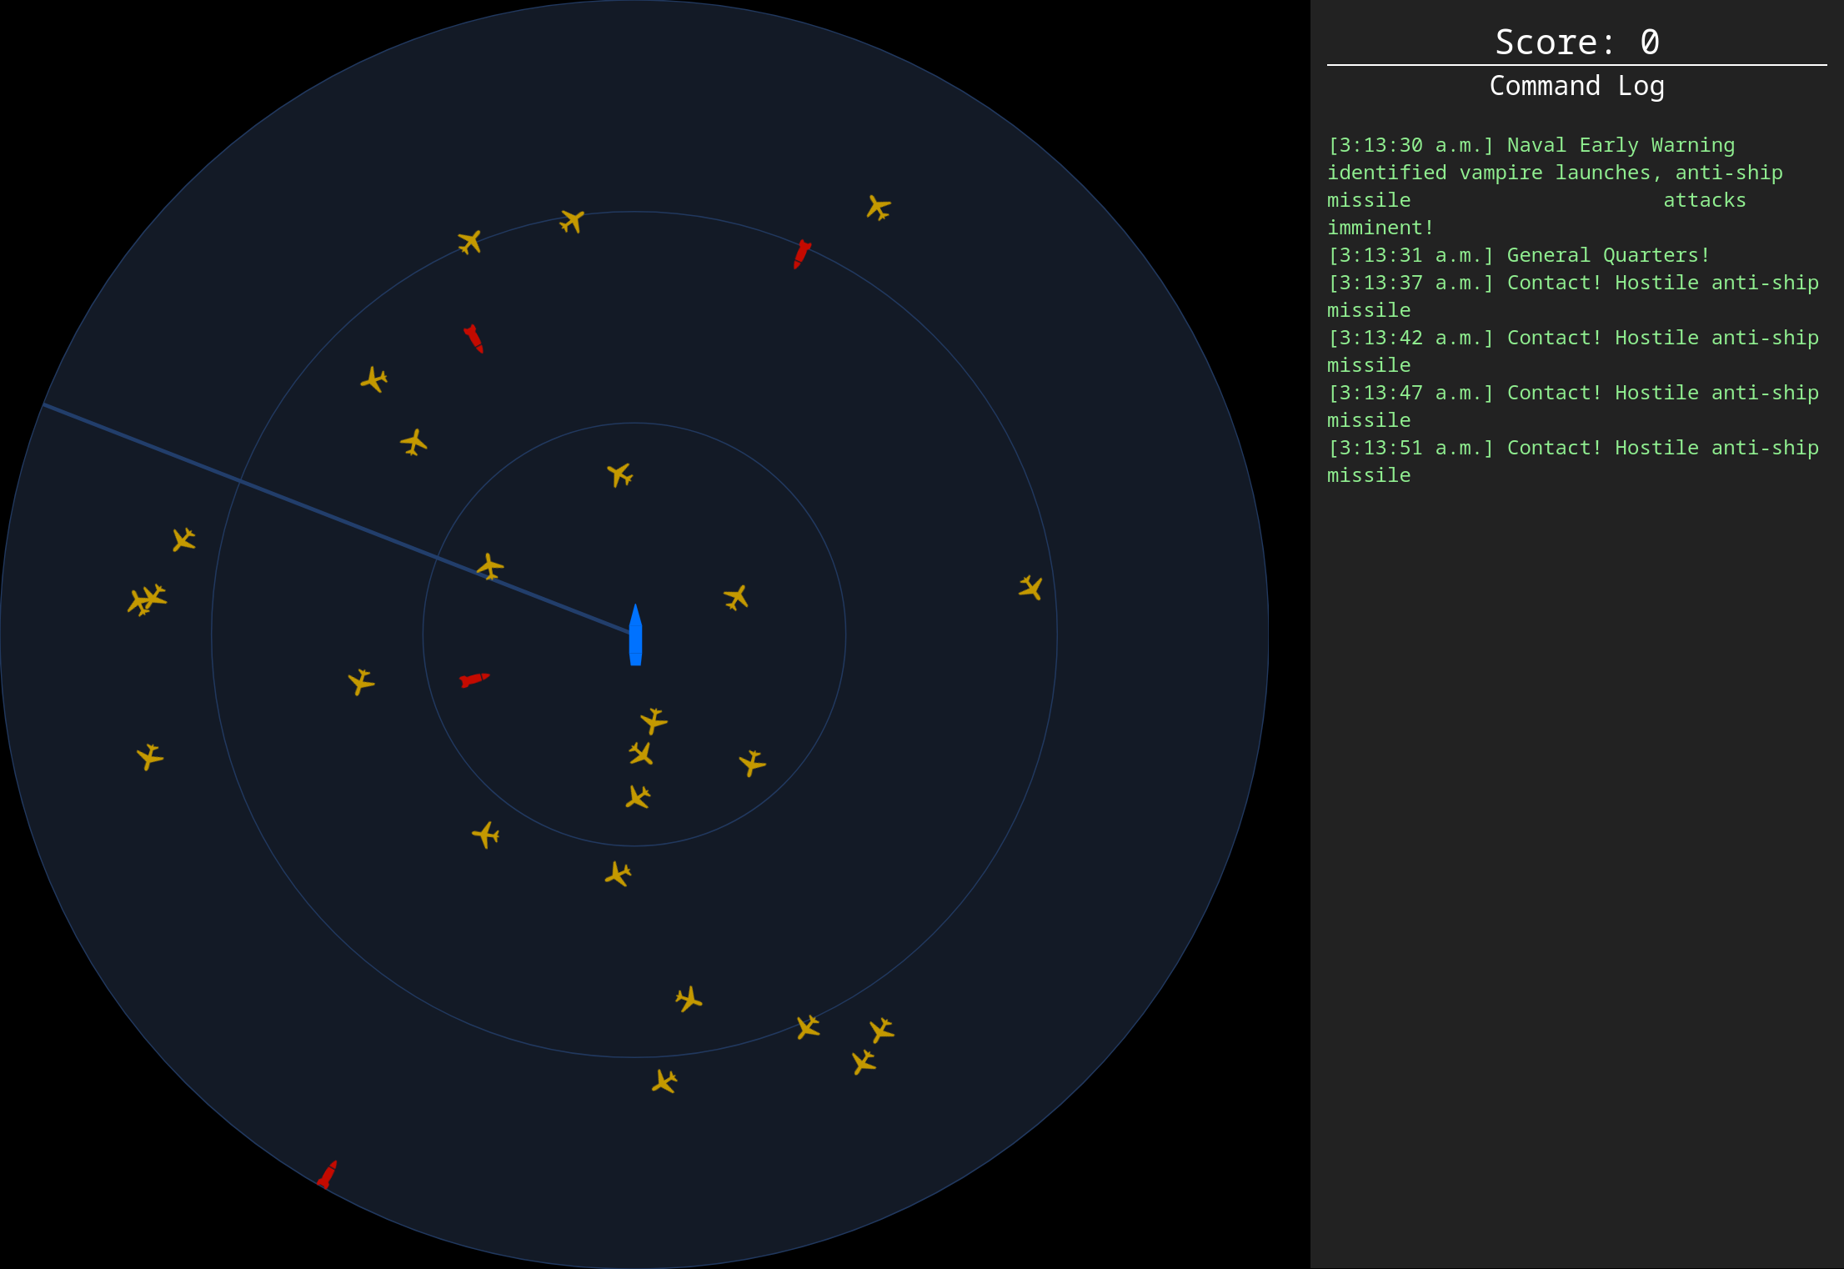Click the yellow aircraft on the radar sweep line
1844x1269 pixels.
490,567
